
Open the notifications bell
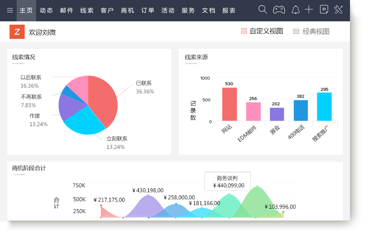pos(295,9)
